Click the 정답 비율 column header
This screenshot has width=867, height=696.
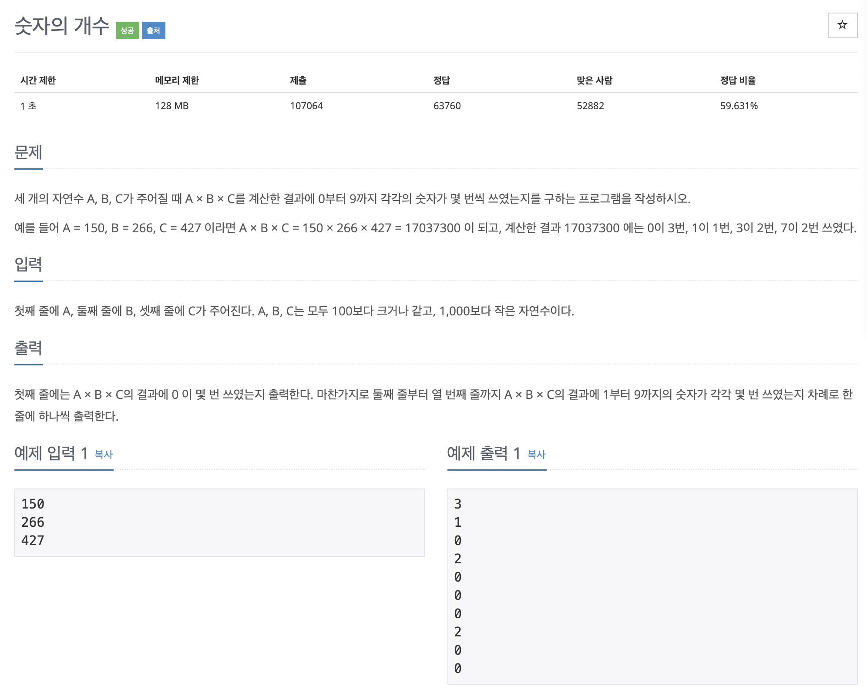point(737,80)
